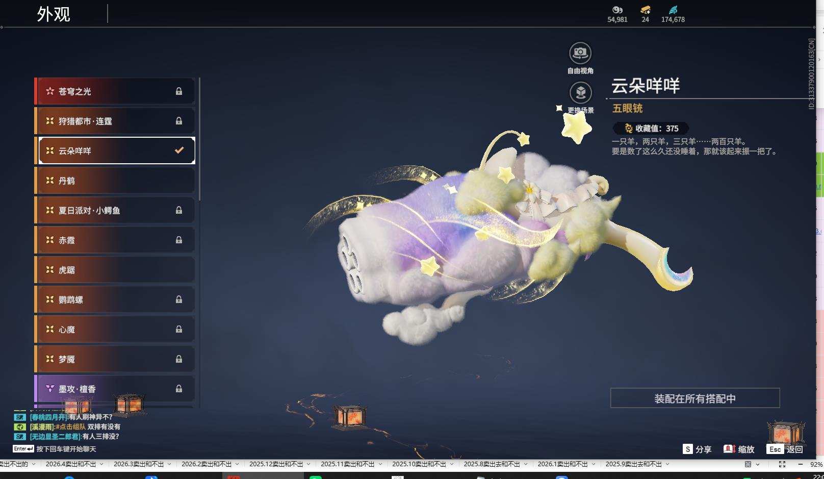Click the lock icon on 鹦鹉螺
This screenshot has width=824, height=479.
[179, 299]
